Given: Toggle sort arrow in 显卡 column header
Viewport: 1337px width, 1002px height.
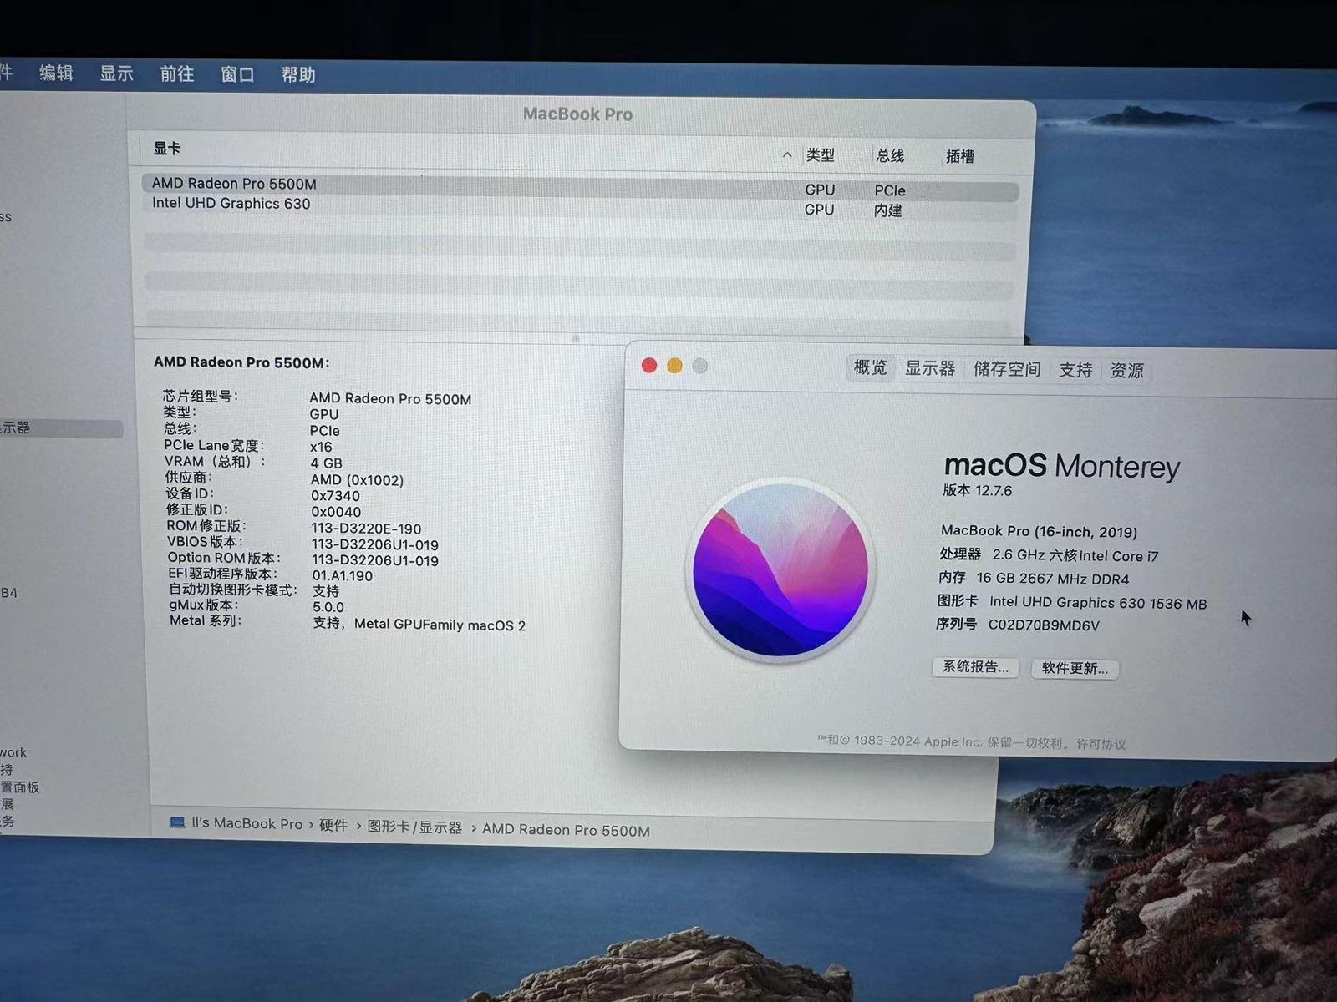Looking at the screenshot, I should click(x=786, y=154).
